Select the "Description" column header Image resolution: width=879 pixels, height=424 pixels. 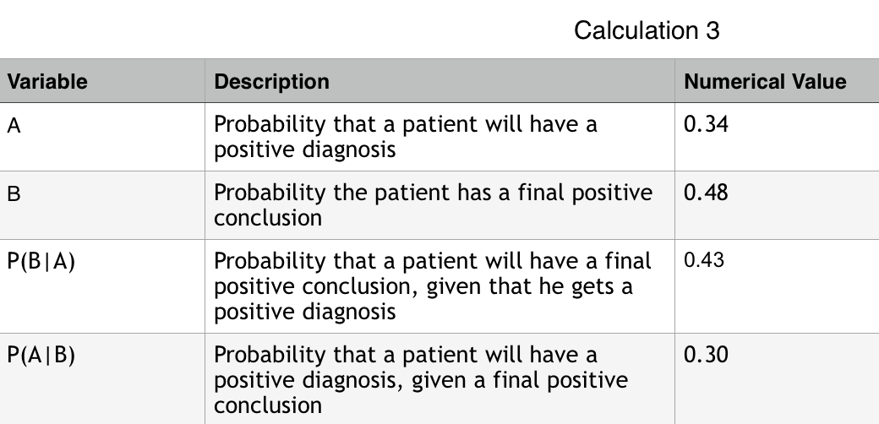click(271, 82)
